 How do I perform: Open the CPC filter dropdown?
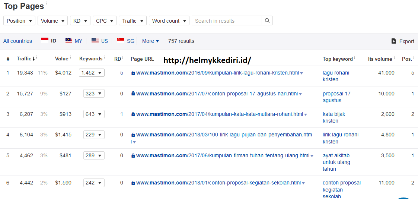pyautogui.click(x=105, y=20)
